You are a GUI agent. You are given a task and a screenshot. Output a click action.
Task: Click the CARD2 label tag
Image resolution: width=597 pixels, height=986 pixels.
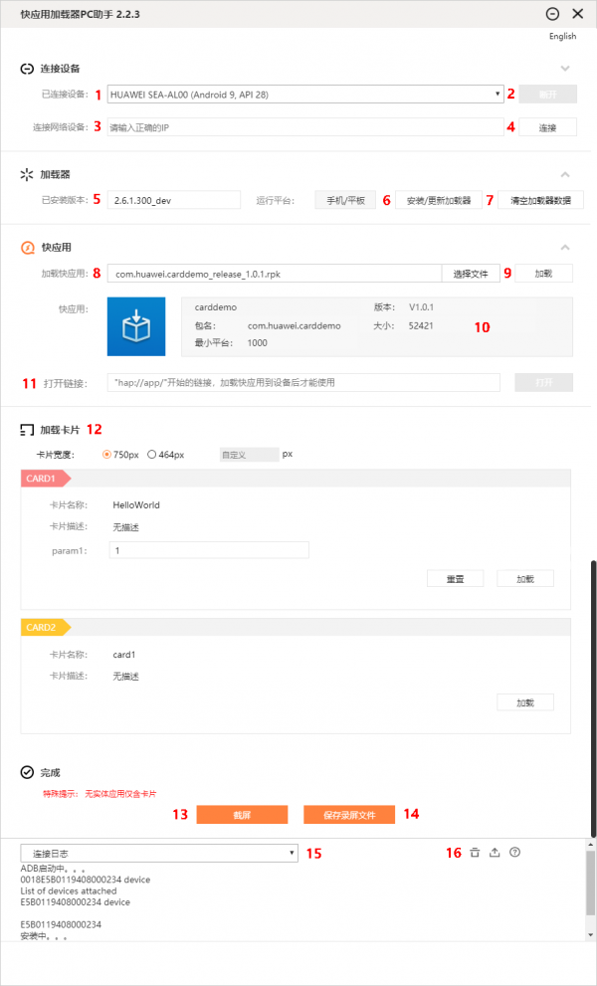(x=46, y=627)
